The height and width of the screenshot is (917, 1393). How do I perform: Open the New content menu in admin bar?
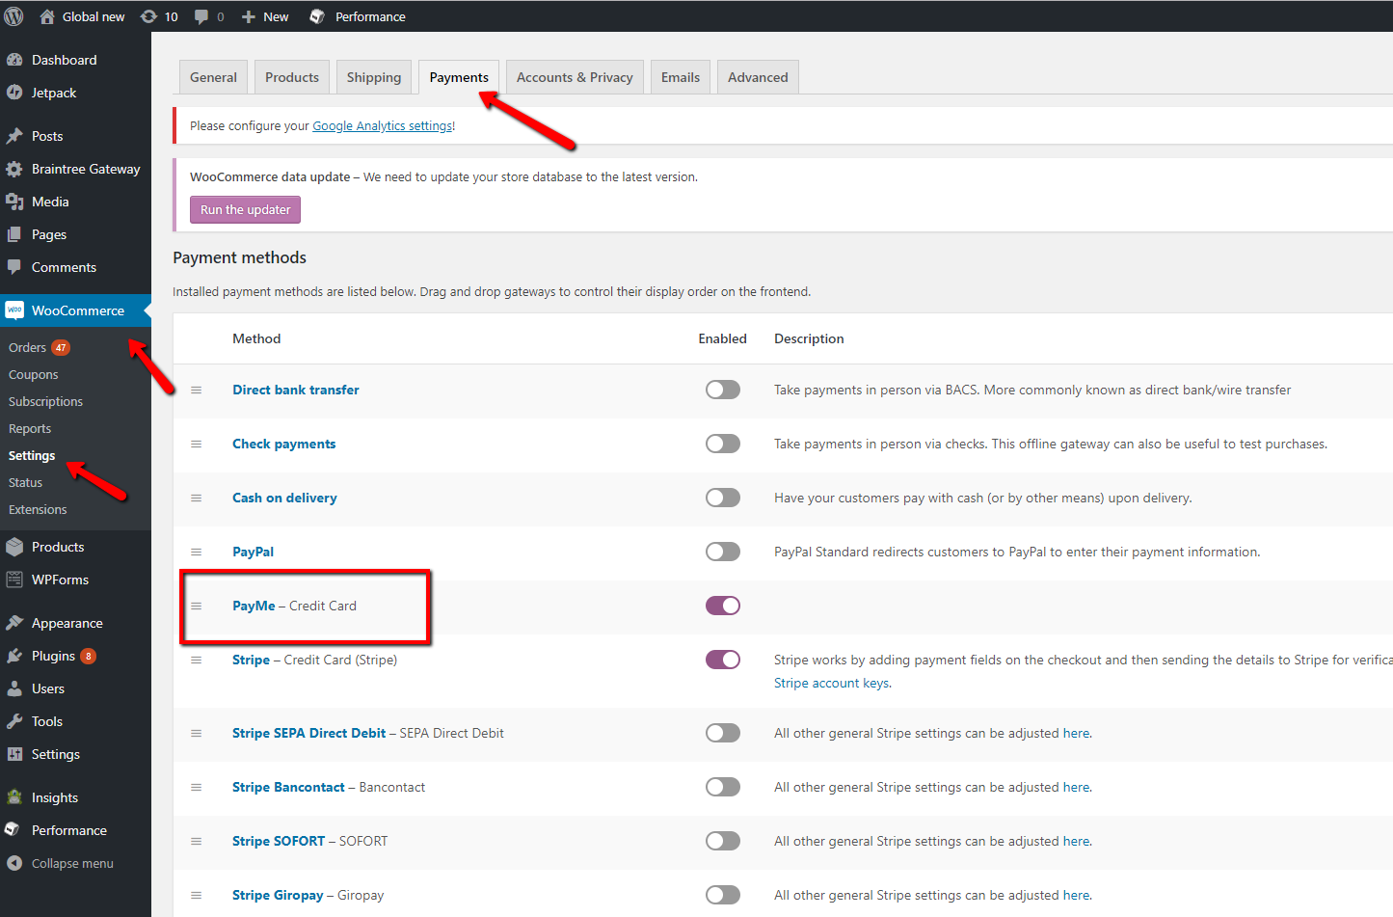(265, 16)
